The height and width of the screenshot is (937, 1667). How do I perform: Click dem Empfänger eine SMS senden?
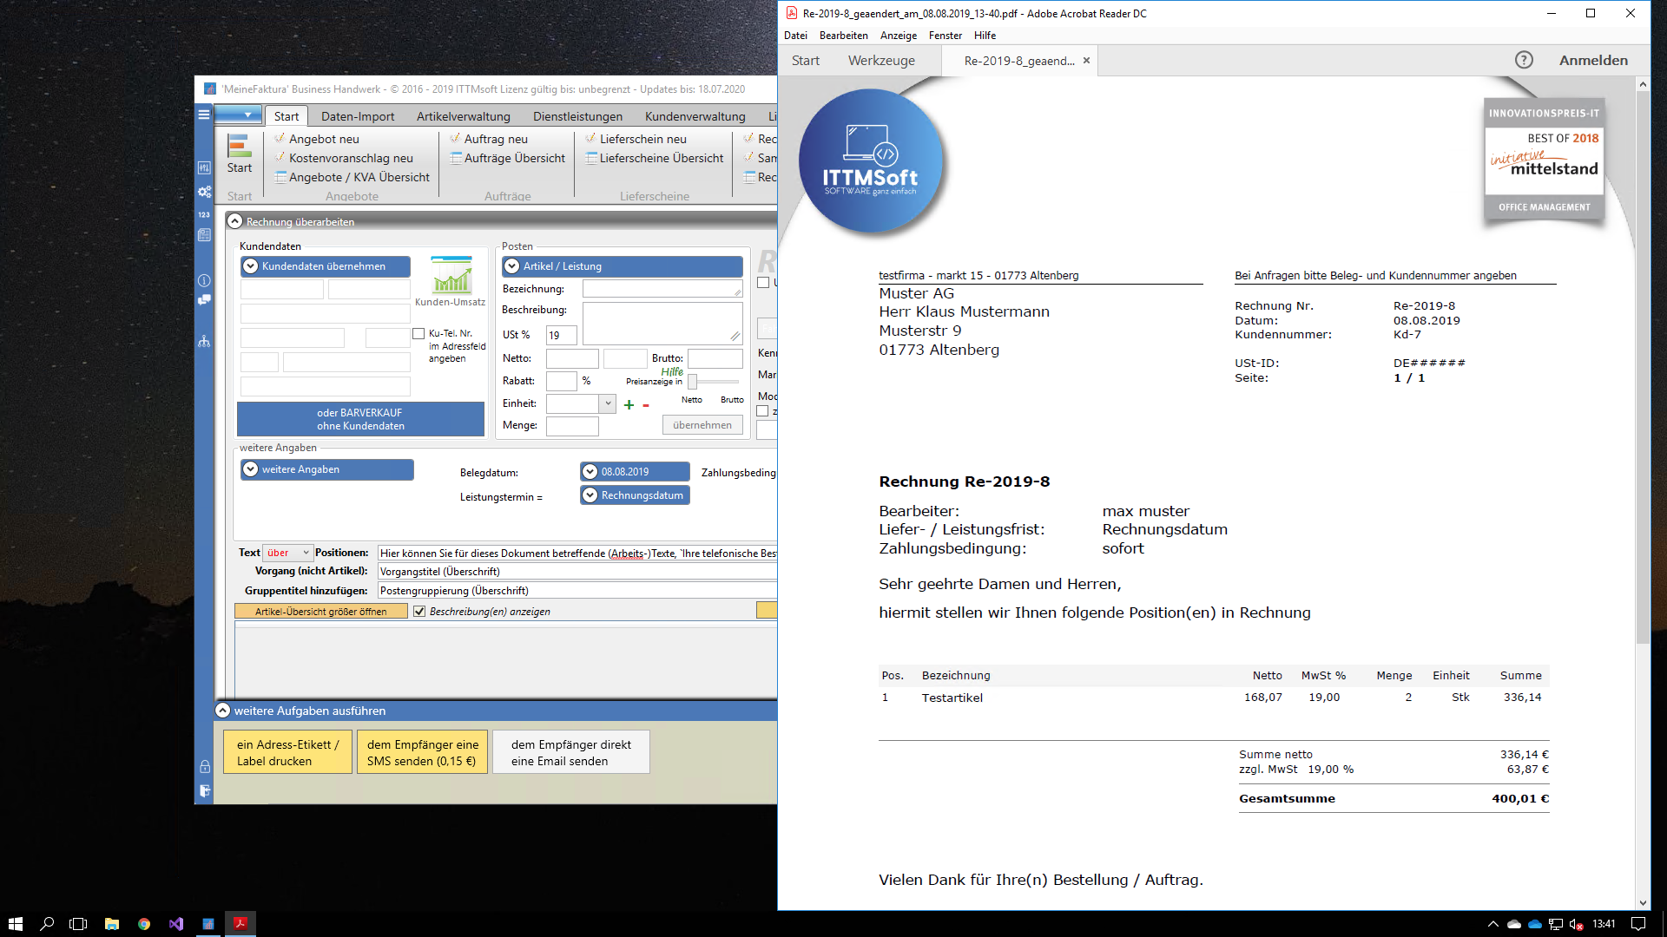pos(422,752)
